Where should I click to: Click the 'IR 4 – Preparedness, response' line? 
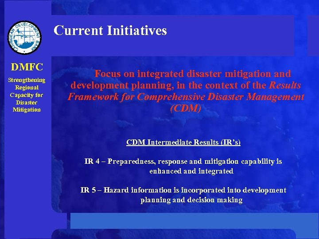[183, 166]
